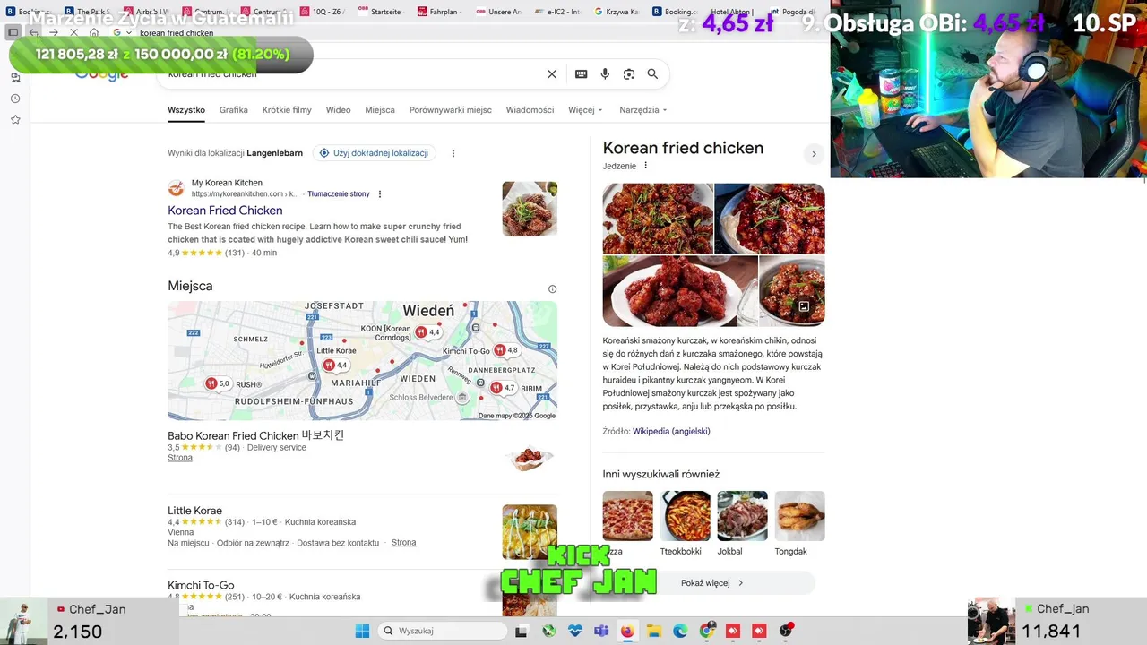Switch to the Wideo tab

click(338, 110)
